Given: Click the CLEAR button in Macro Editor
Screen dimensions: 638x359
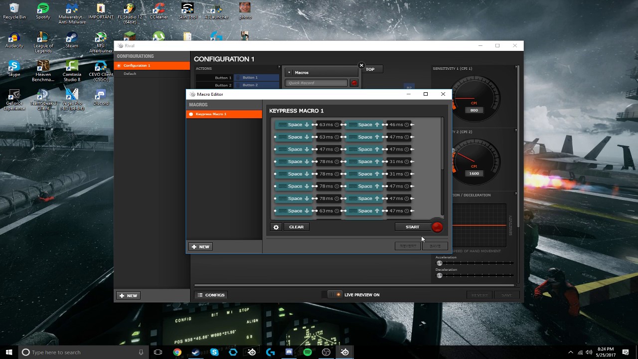Looking at the screenshot, I should (x=296, y=227).
